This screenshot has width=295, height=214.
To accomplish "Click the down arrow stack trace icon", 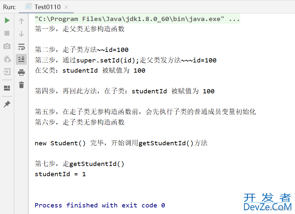I will coord(21,34).
